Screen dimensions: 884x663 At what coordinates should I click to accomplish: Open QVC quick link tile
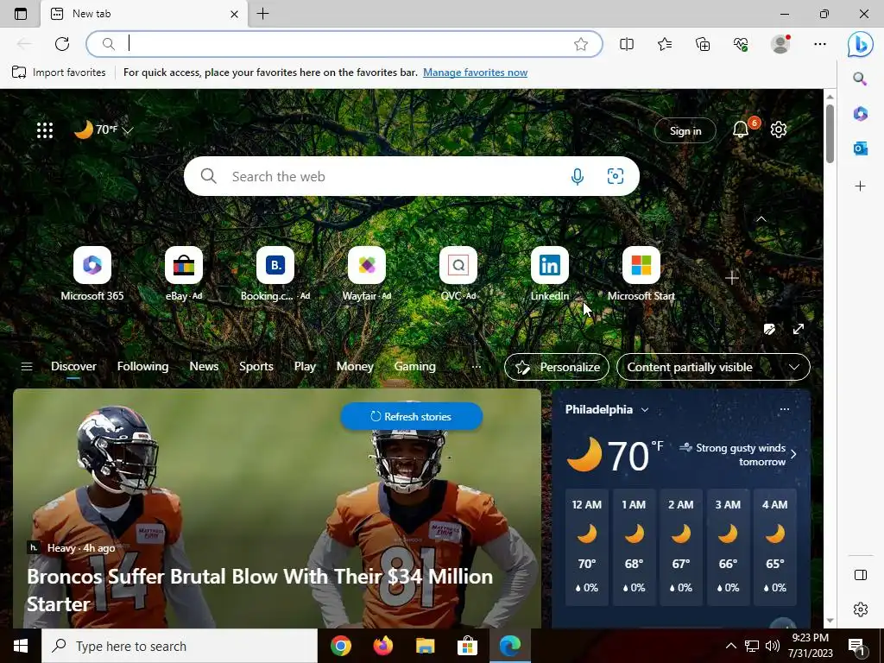(458, 274)
